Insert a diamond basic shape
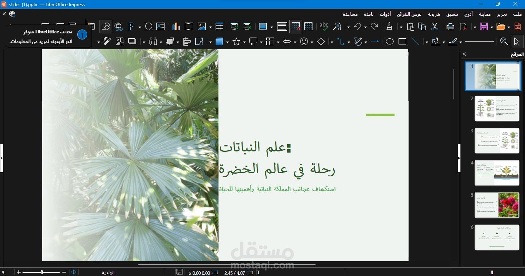 pyautogui.click(x=321, y=41)
